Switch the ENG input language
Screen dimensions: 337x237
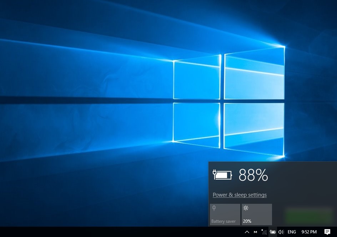[292, 232]
